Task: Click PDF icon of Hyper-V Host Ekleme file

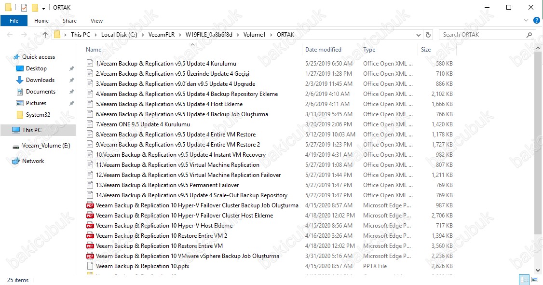Action: [90, 225]
